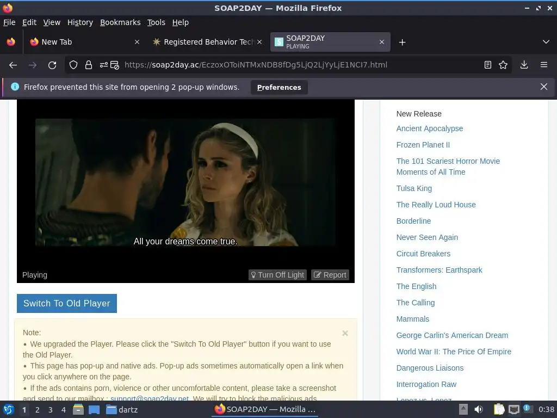557x418 pixels.
Task: Open Never Seen Again link
Action: point(427,237)
